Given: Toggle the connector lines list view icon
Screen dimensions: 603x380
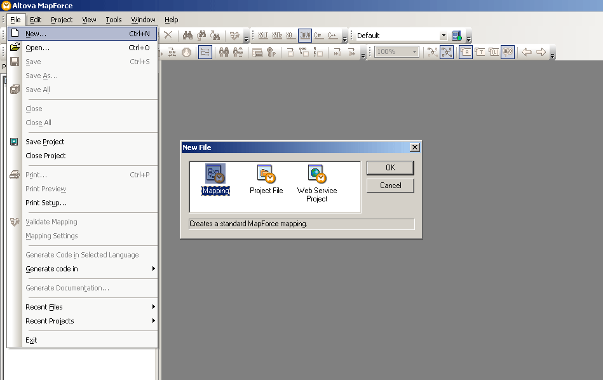Looking at the screenshot, I should pos(205,52).
